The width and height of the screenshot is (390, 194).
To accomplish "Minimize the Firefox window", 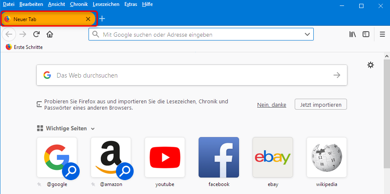I will [x=342, y=6].
